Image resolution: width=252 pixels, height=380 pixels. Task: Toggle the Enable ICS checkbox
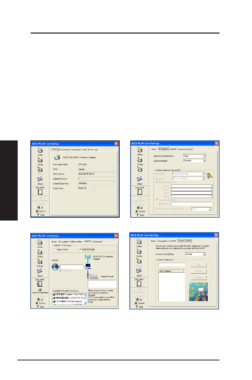click(61, 271)
